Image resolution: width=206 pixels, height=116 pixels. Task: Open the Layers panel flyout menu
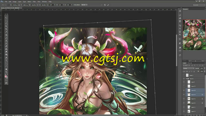pos(205,63)
